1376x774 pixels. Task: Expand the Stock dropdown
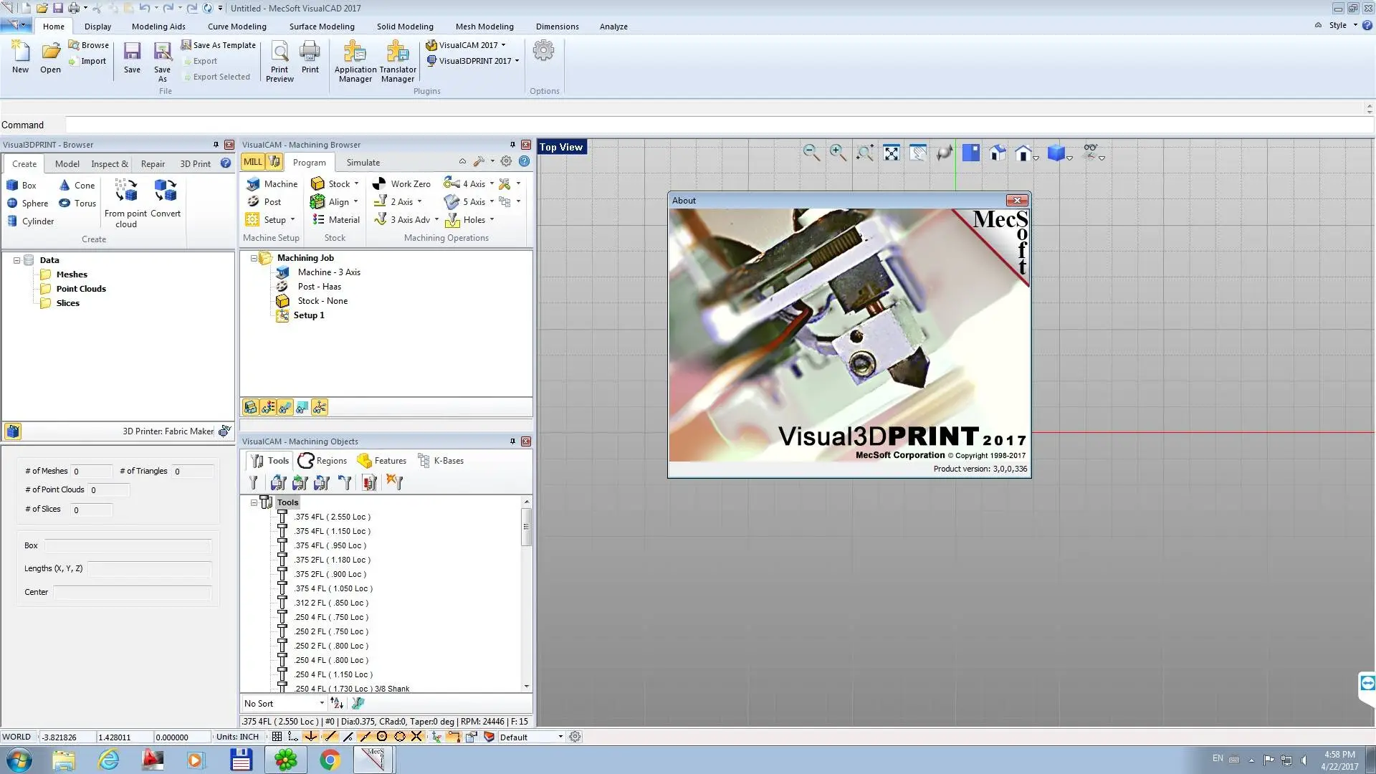(356, 183)
